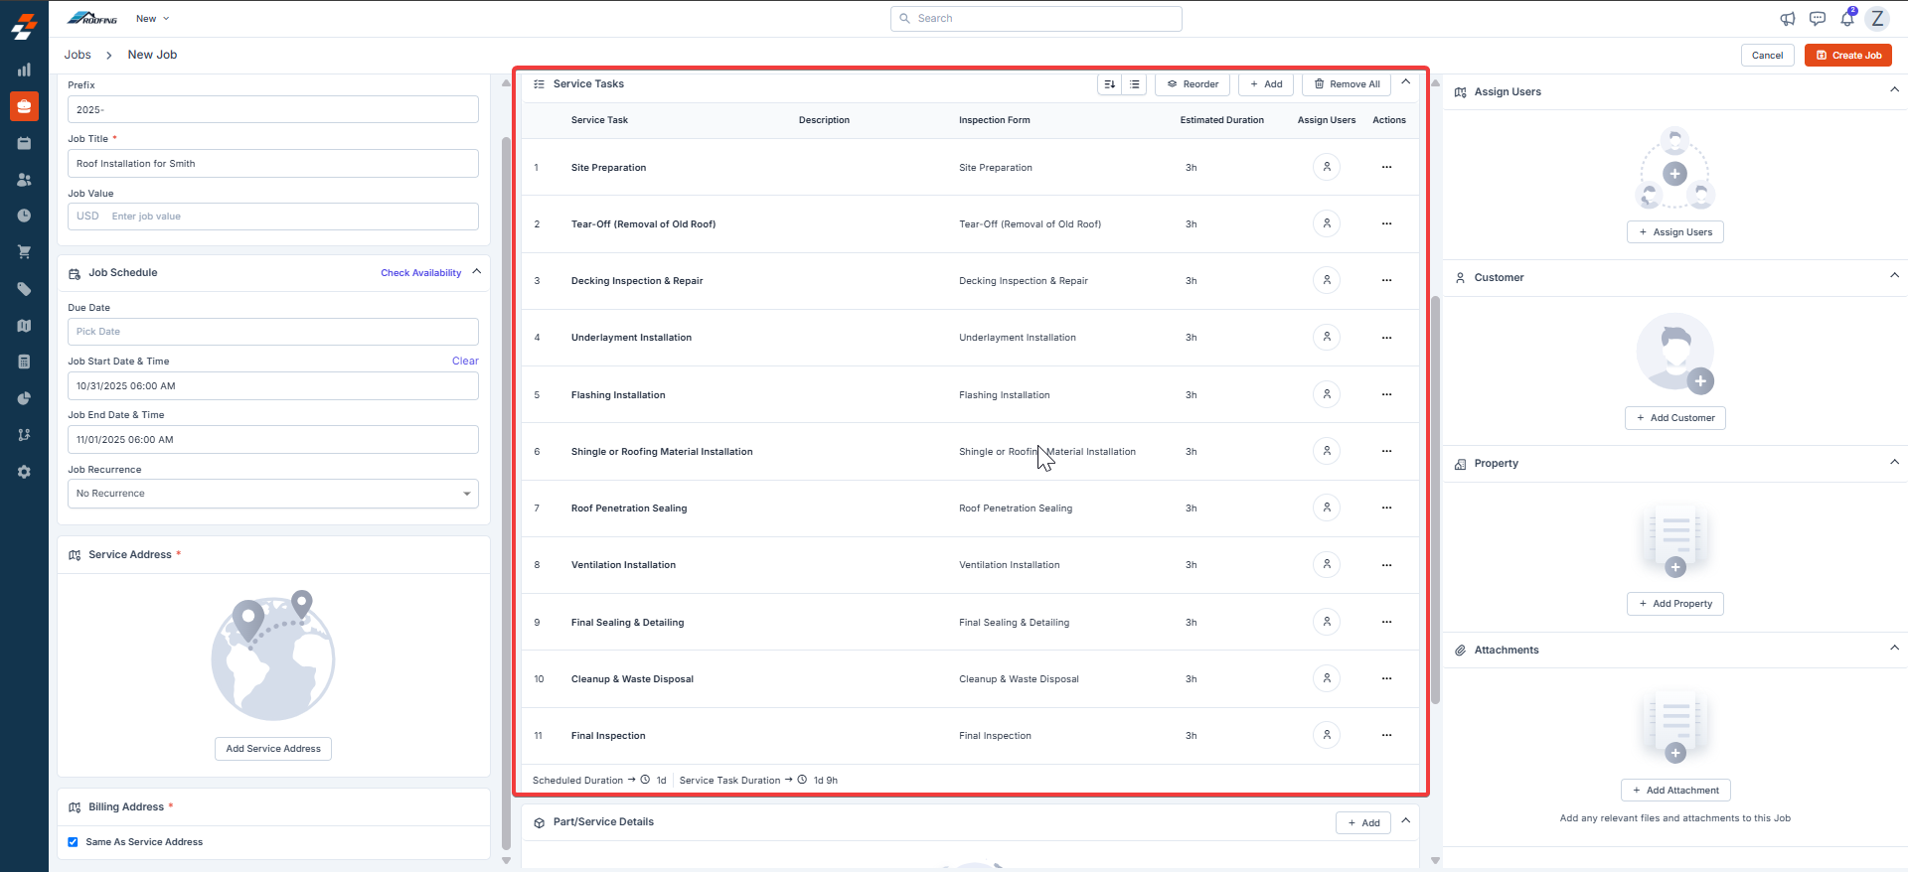Open the users icon in left sidebar
The height and width of the screenshot is (872, 1908).
click(24, 180)
